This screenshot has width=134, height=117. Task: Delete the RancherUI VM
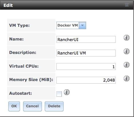[54, 106]
